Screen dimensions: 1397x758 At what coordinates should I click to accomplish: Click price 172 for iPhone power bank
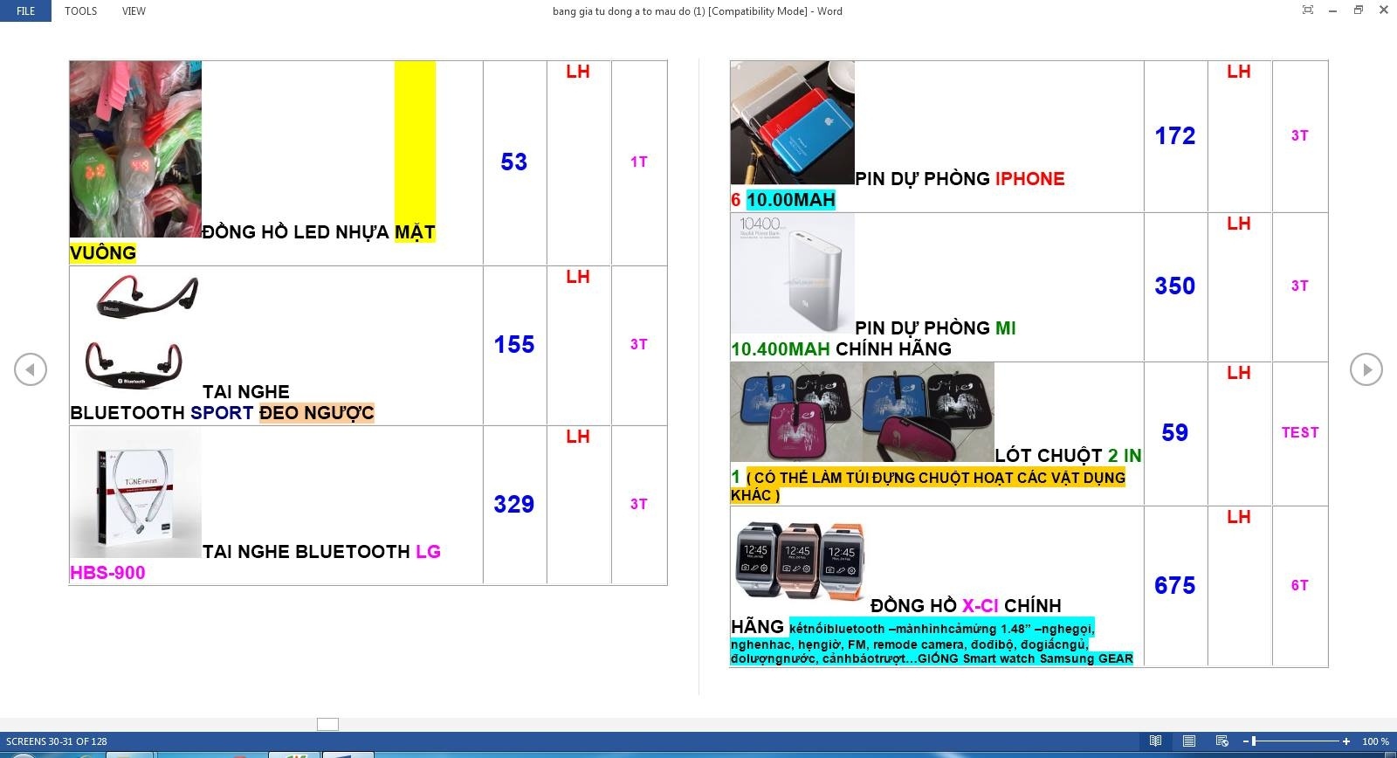1175,136
